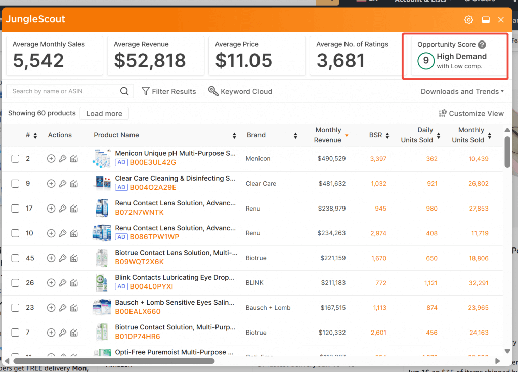This screenshot has height=372, width=518.
Task: Click Menicon revenue $490,529
Action: 331,159
